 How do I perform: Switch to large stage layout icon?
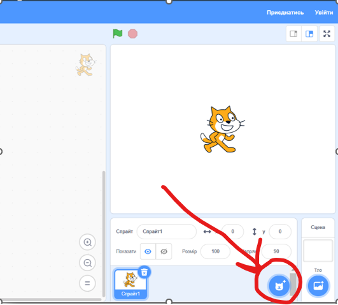click(x=309, y=34)
